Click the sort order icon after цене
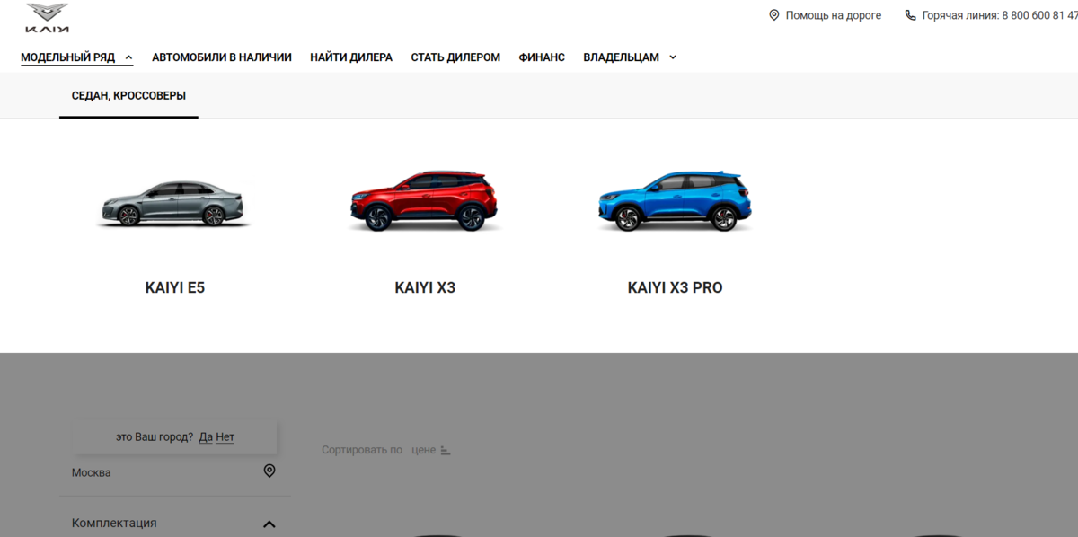The height and width of the screenshot is (537, 1078). click(x=446, y=450)
